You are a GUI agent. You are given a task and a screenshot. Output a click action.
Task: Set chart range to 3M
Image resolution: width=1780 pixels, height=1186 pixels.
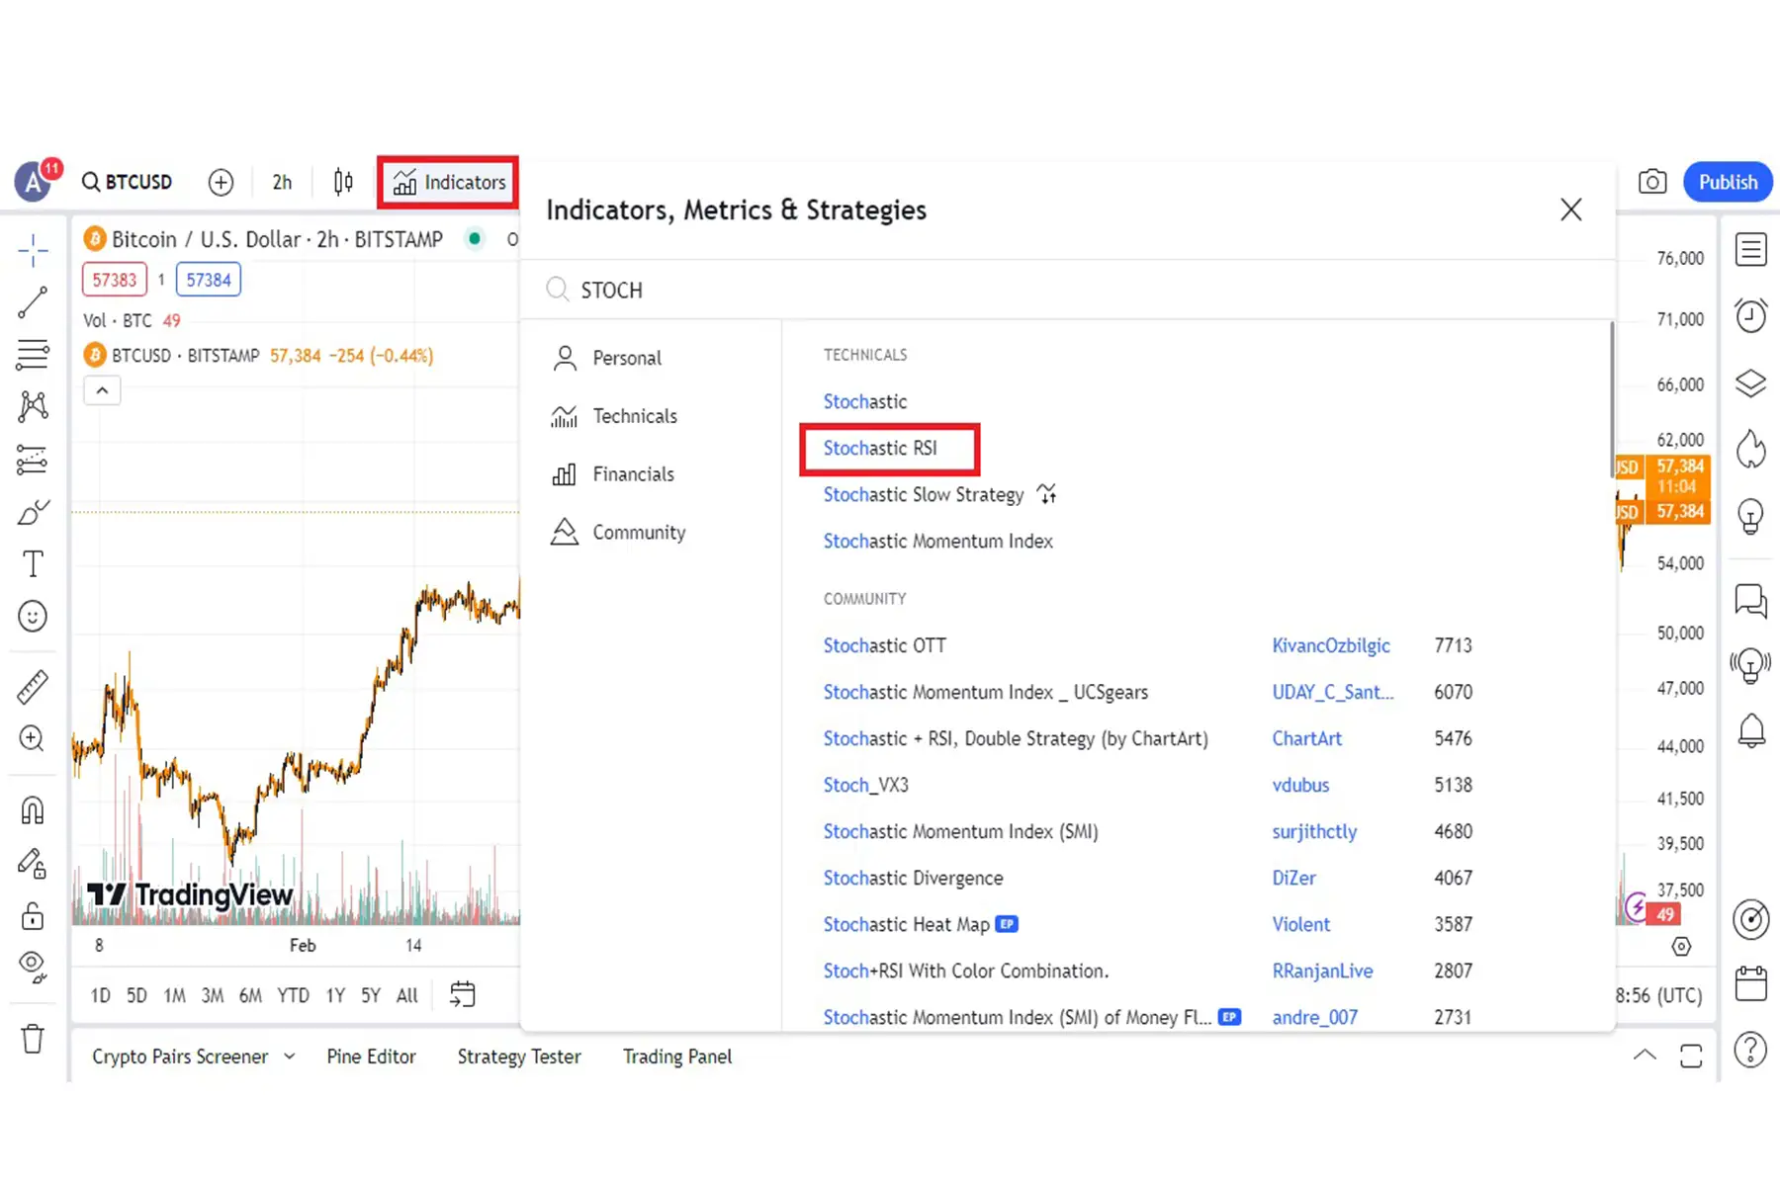click(213, 995)
